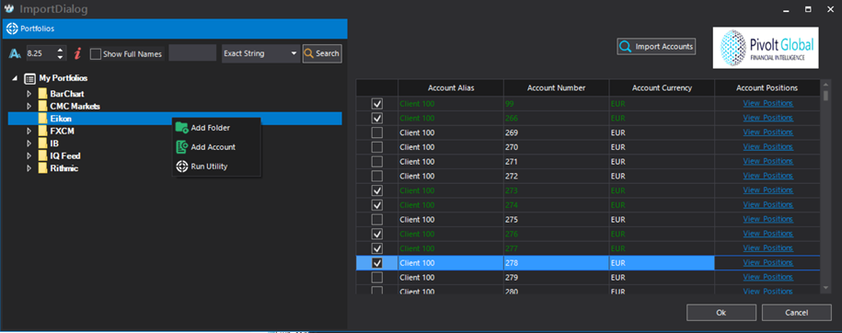The height and width of the screenshot is (333, 842).
Task: Sort by Account Currency column header
Action: click(663, 88)
